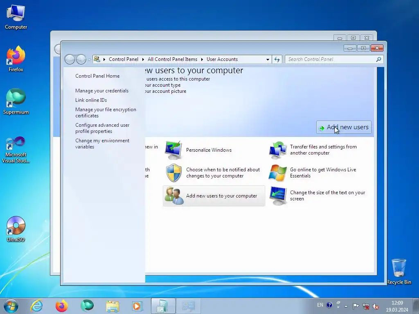The width and height of the screenshot is (419, 314).
Task: Launch Firefox from the desktop shortcut
Action: click(x=16, y=59)
